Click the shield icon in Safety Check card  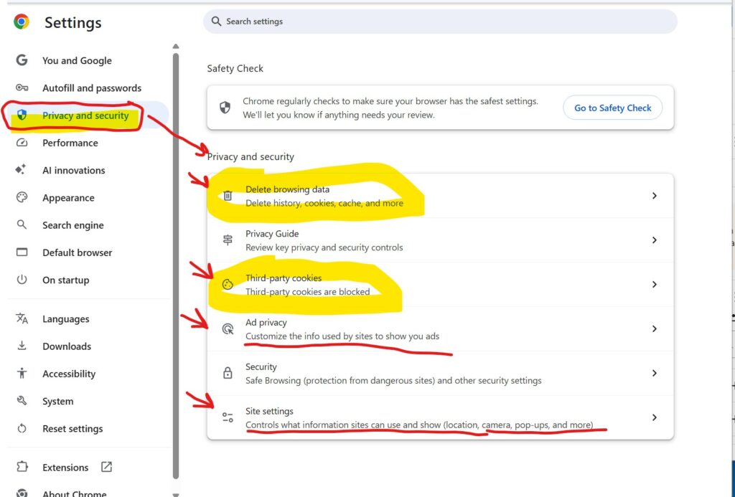coord(225,108)
